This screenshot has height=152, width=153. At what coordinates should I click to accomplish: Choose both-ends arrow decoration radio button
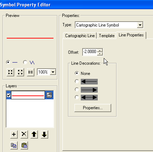point(77,97)
